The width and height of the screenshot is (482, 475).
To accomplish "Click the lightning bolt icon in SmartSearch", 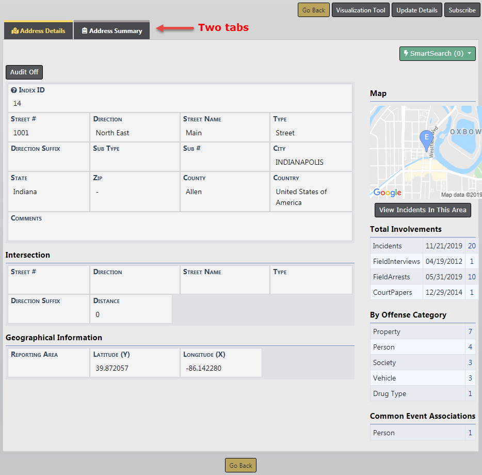I will tap(406, 53).
